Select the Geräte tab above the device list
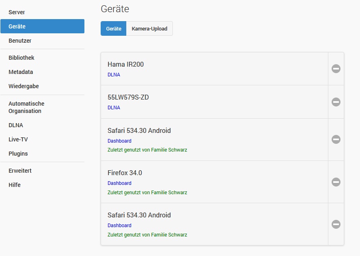 pyautogui.click(x=114, y=29)
